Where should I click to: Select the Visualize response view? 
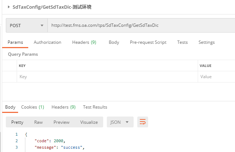tap(89, 122)
